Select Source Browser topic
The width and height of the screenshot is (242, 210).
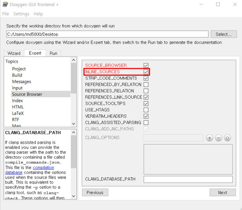(41, 94)
